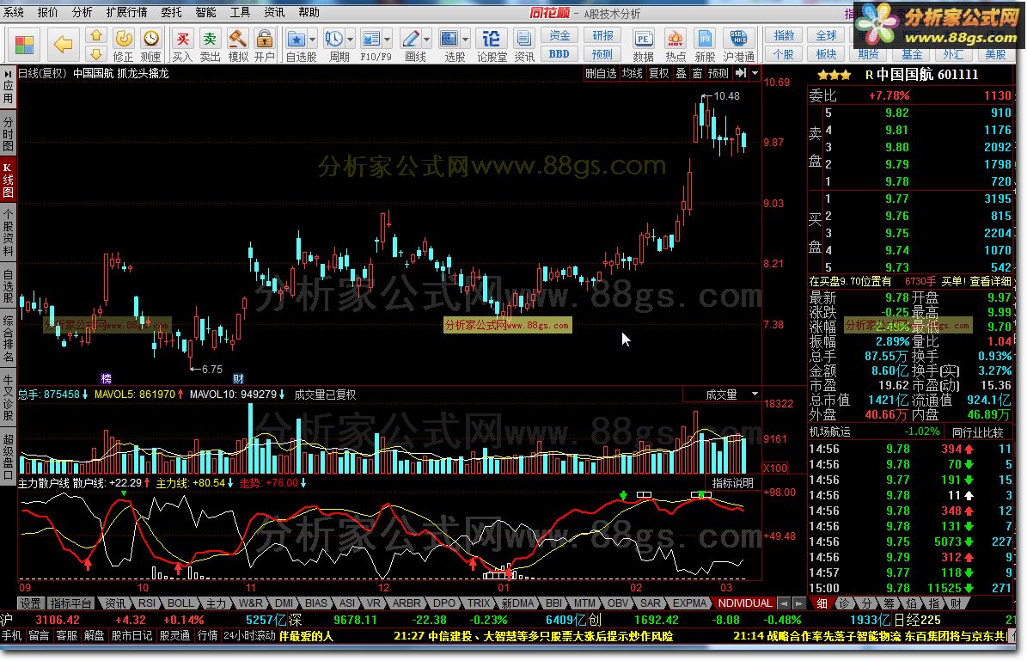Toggle 均线 moving averages display

tap(632, 73)
